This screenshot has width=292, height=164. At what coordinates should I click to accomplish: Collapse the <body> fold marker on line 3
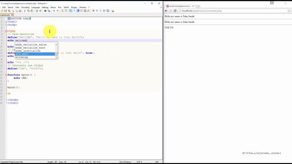click(6, 25)
